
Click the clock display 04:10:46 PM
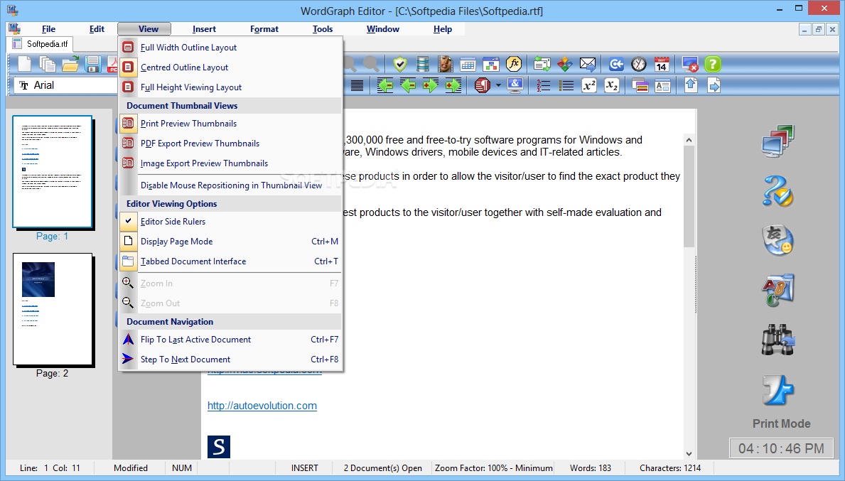click(781, 448)
